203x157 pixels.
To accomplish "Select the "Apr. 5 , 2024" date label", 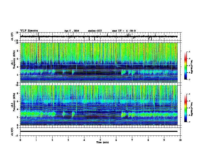I will (72, 31).
